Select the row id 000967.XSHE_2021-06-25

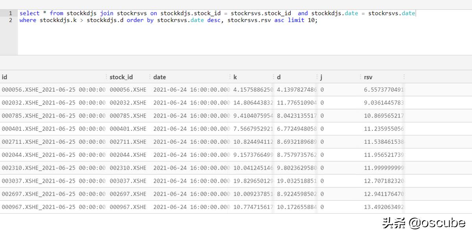(53, 207)
